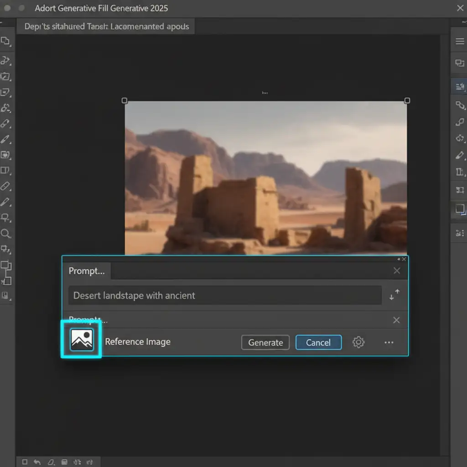Screen dimensions: 467x467
Task: Open the hamburger menu in right panel
Action: coord(460,42)
